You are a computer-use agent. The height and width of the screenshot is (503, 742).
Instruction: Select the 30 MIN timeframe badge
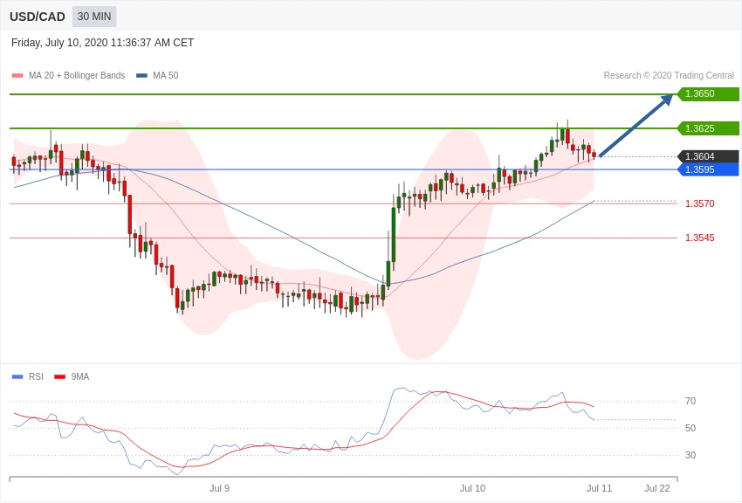(94, 17)
